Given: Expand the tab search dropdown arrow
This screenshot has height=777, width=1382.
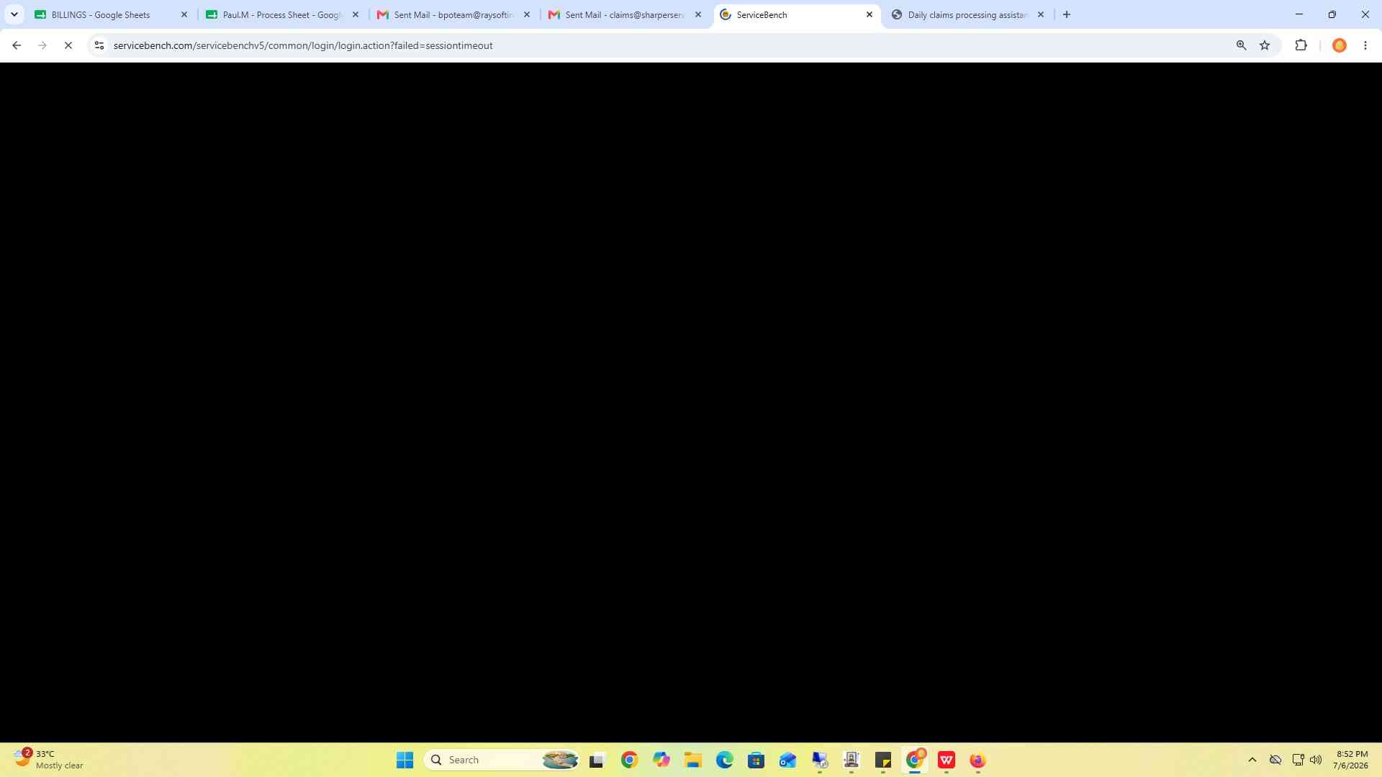Looking at the screenshot, I should (x=14, y=14).
